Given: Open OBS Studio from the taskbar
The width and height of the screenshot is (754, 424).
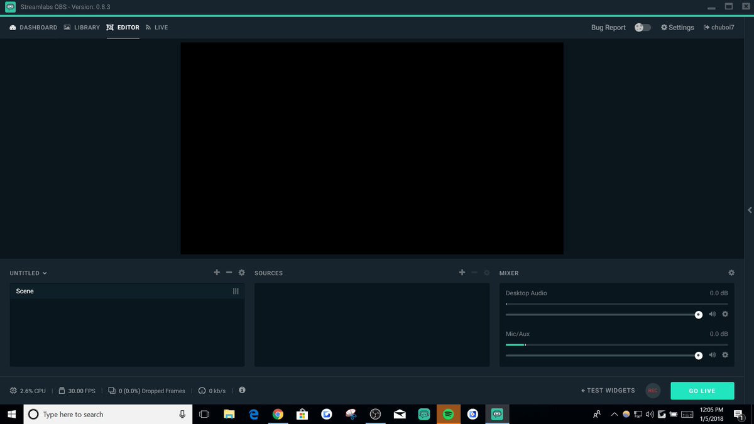Looking at the screenshot, I should tap(375, 414).
